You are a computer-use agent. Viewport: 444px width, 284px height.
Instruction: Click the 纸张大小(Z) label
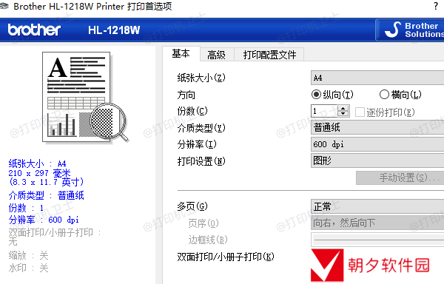point(201,78)
